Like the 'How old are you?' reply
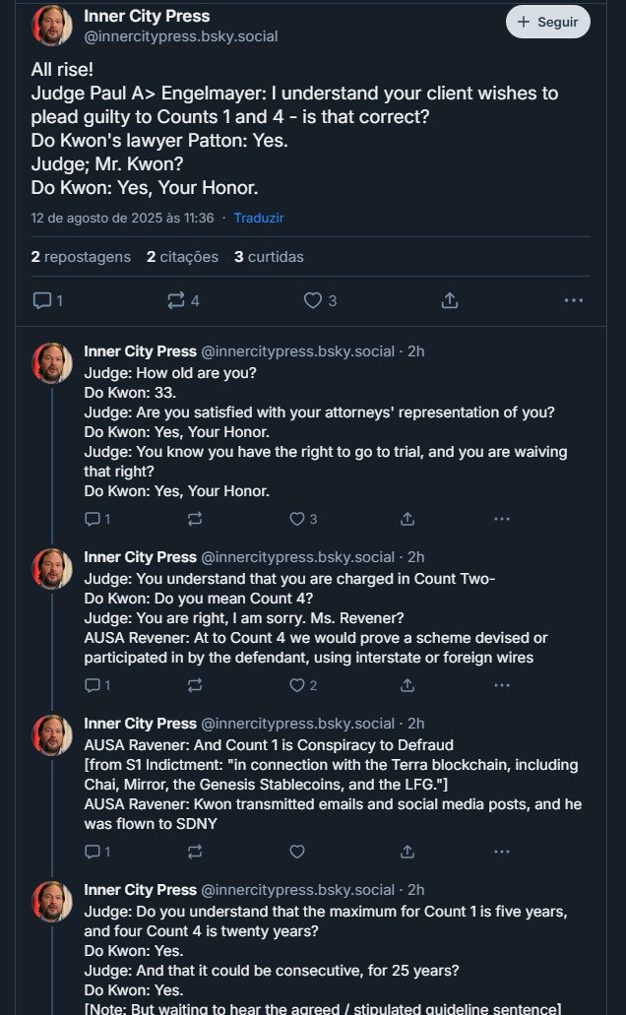 [303, 519]
